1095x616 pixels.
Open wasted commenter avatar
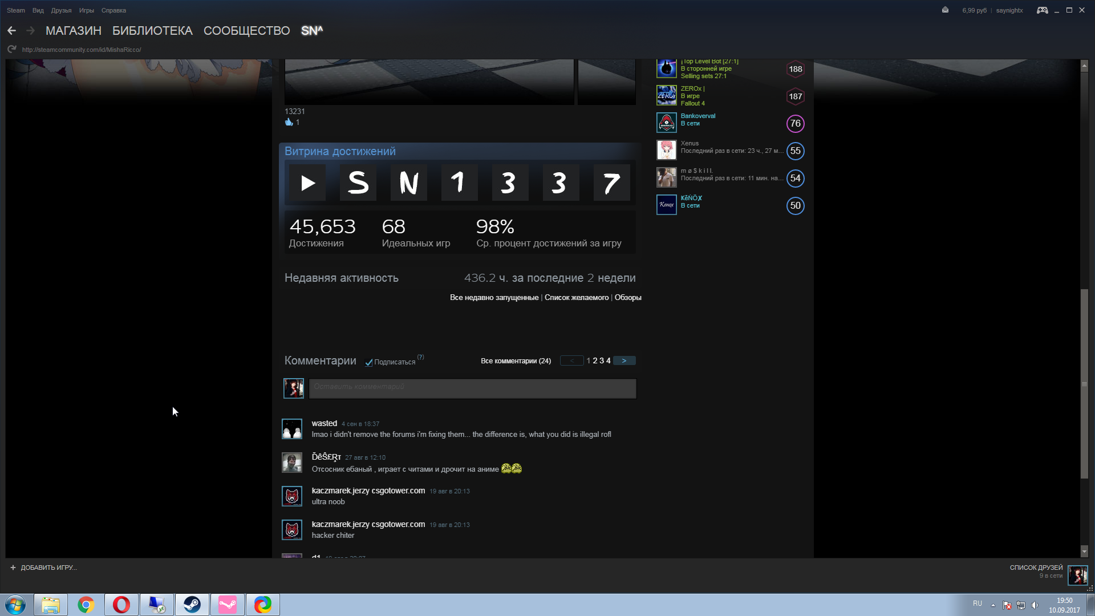tap(292, 429)
